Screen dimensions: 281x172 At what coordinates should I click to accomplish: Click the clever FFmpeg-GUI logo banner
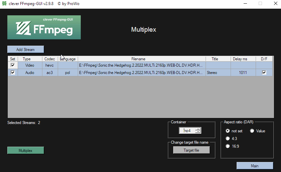(44, 27)
